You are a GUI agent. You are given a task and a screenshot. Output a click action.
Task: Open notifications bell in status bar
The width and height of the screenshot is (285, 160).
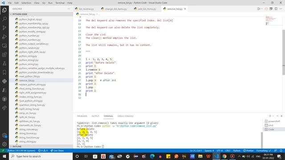pyautogui.click(x=281, y=151)
